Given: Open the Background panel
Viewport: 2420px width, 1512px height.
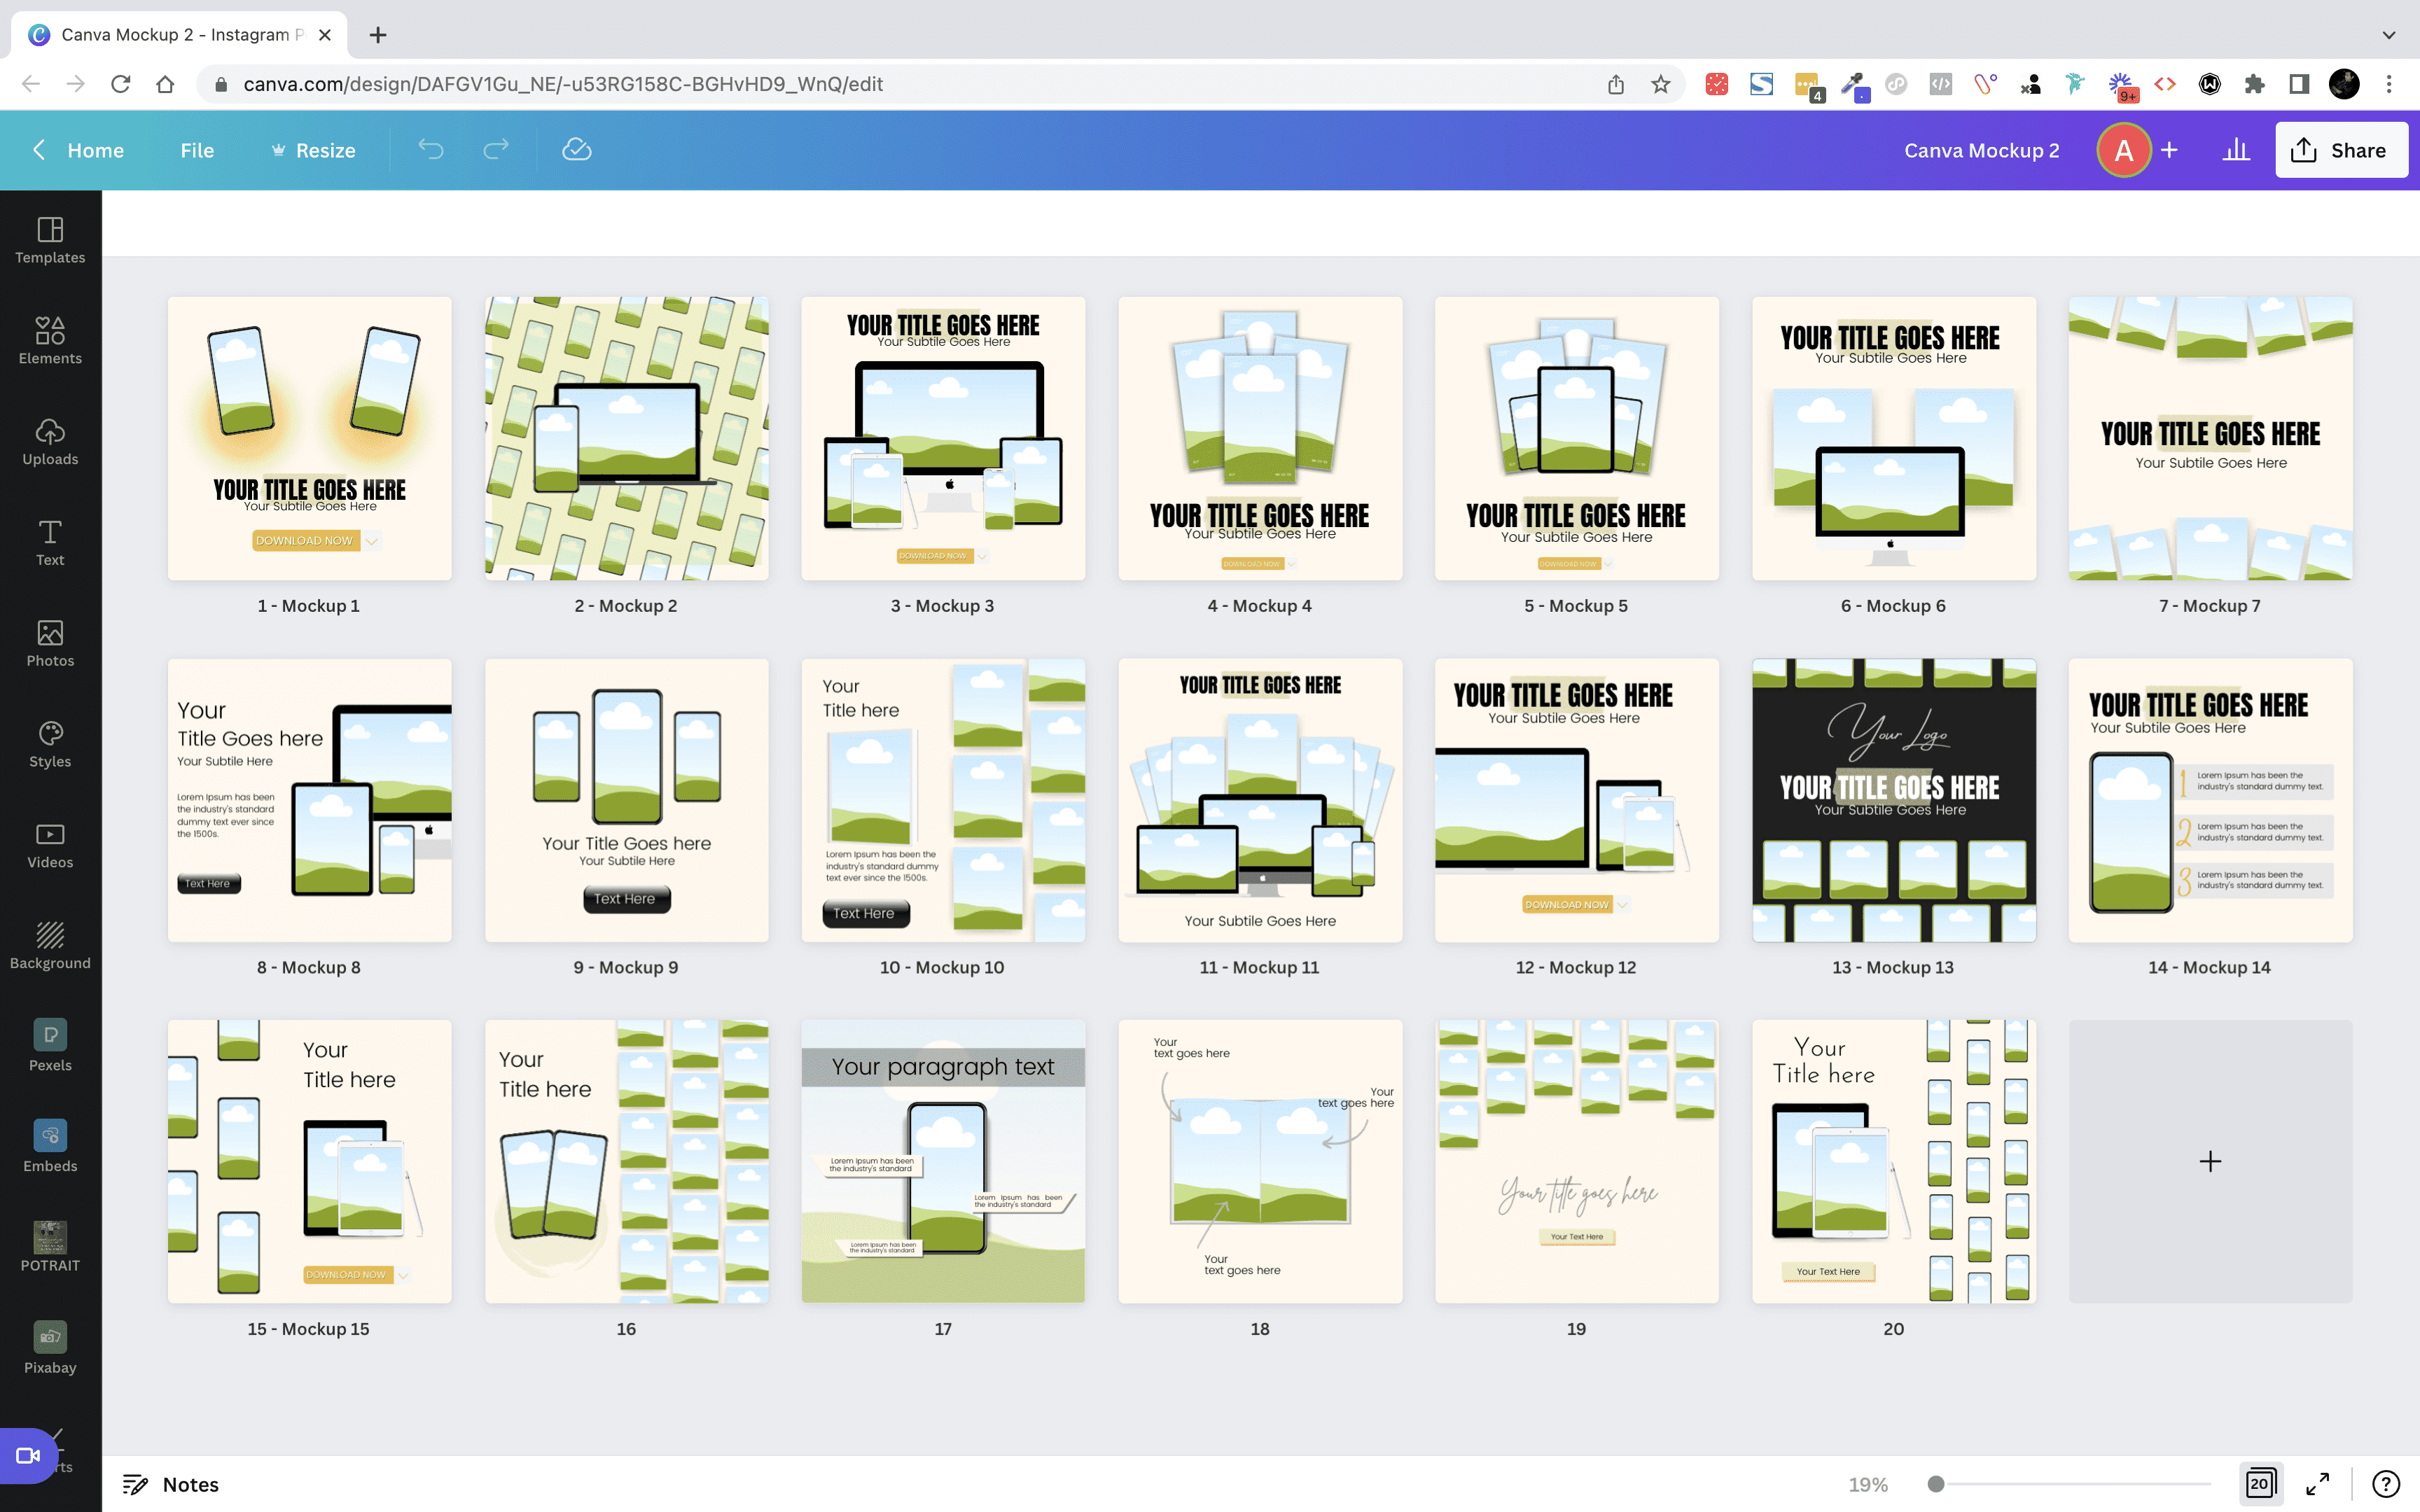Looking at the screenshot, I should pos(50,946).
